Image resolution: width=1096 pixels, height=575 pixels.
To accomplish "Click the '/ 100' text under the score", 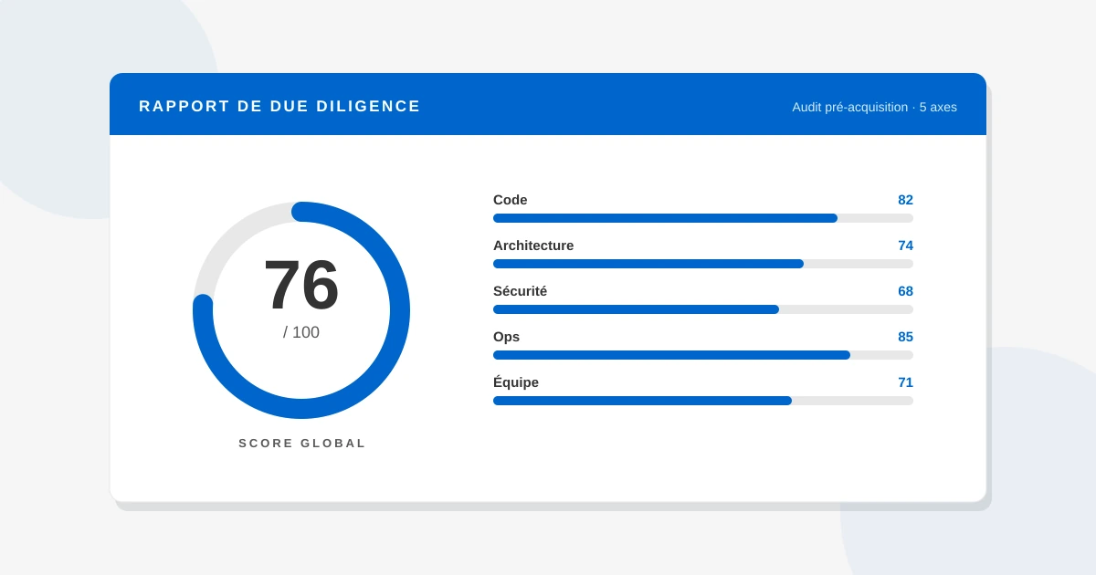I will tap(301, 332).
